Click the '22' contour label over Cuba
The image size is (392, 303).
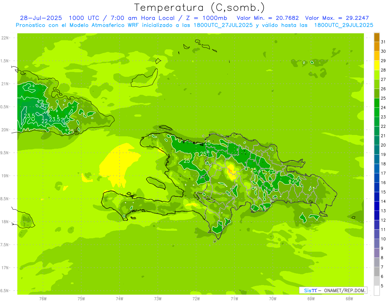click(x=44, y=121)
